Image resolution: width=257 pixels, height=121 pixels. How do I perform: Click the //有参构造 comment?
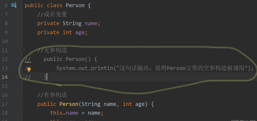coord(52,95)
